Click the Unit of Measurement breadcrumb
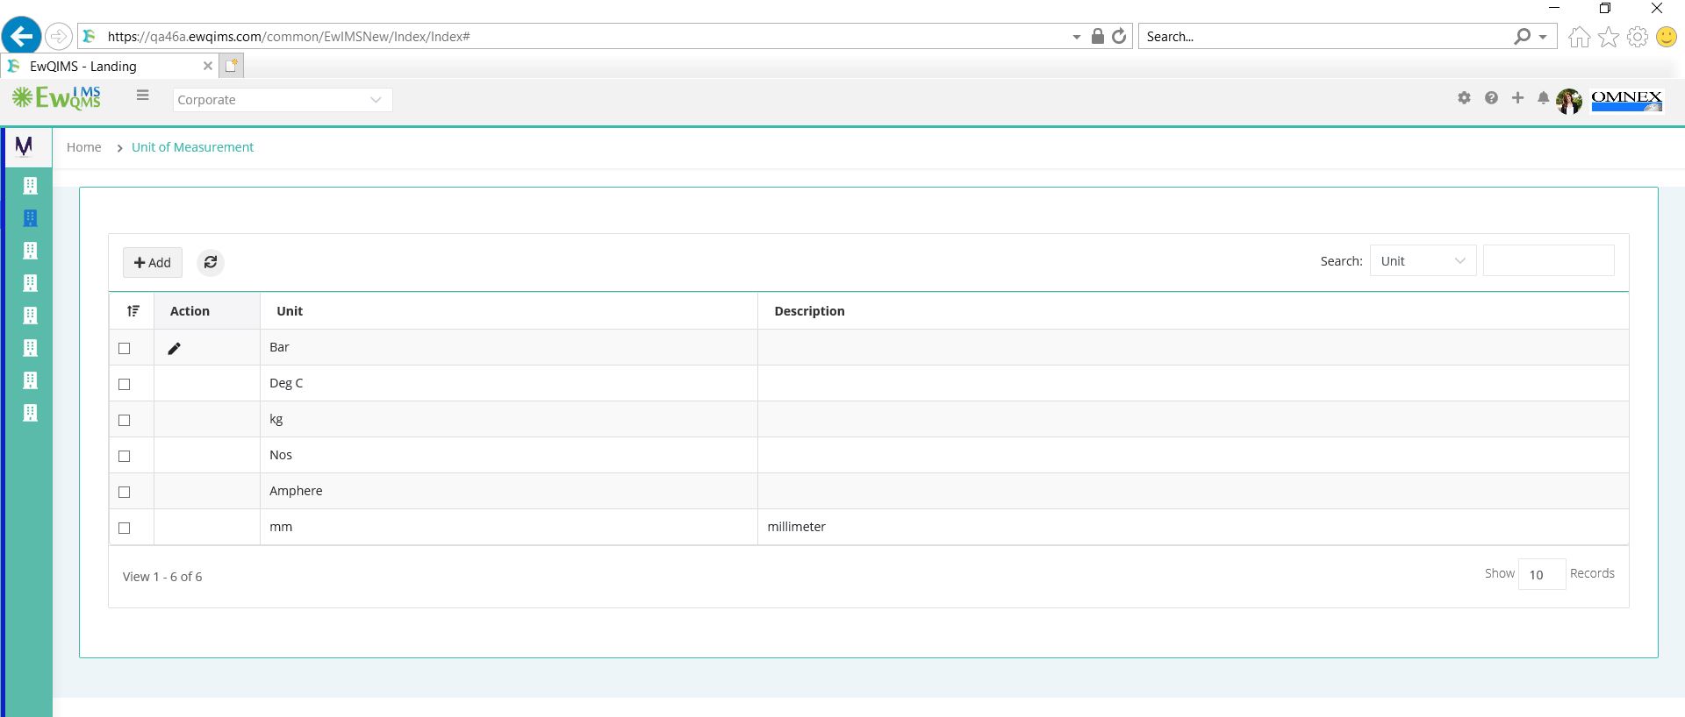The height and width of the screenshot is (717, 1685). 192,147
